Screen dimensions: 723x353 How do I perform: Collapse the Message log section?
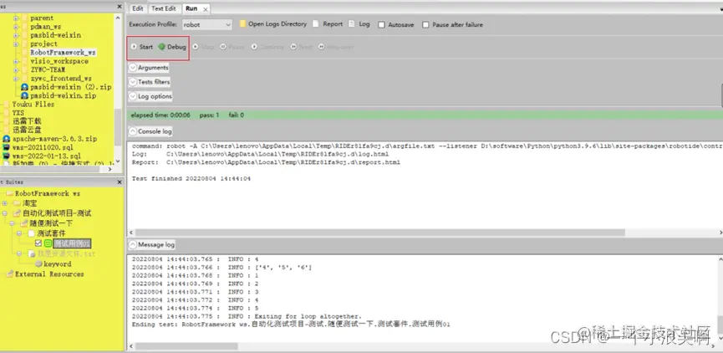[x=133, y=244]
